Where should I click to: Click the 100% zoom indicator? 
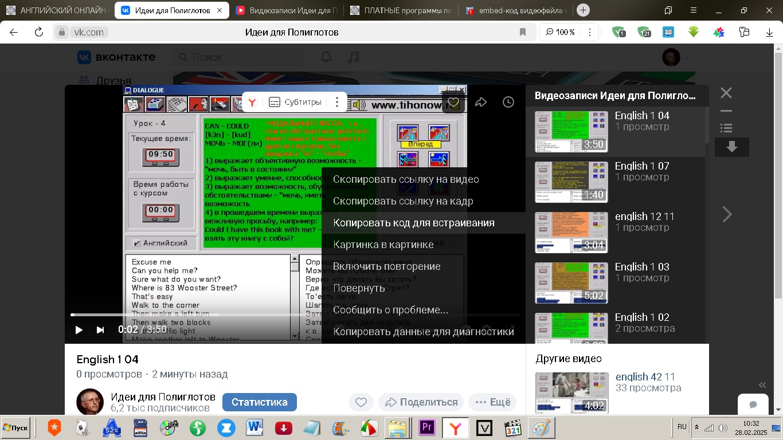tap(561, 32)
